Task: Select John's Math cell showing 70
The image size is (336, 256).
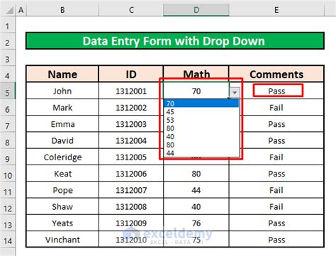Action: (196, 91)
